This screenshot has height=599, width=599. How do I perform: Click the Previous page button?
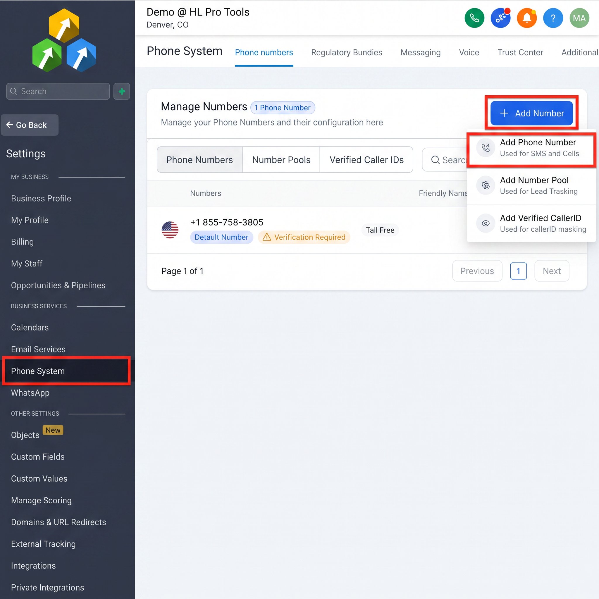coord(477,271)
